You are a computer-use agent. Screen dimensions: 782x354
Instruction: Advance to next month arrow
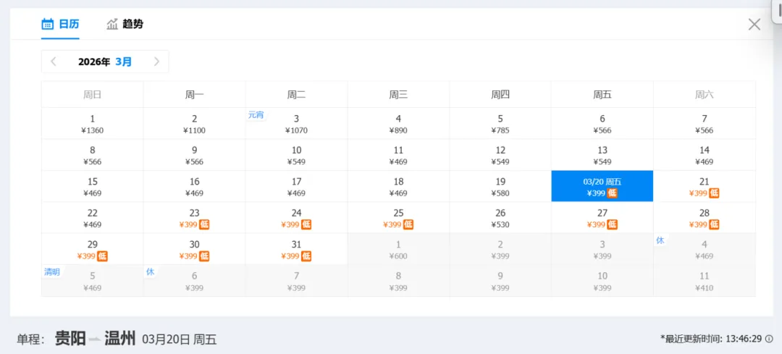pos(156,62)
